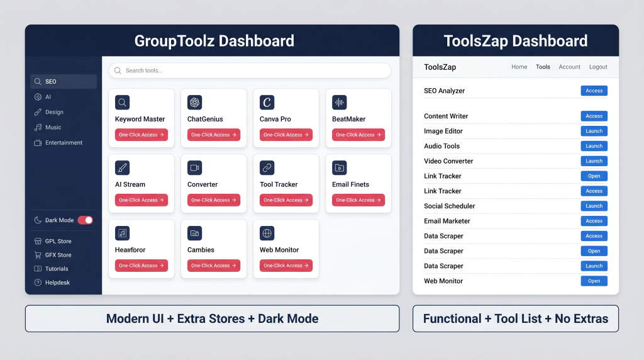Click One-Click Access for Cambies

[214, 266]
